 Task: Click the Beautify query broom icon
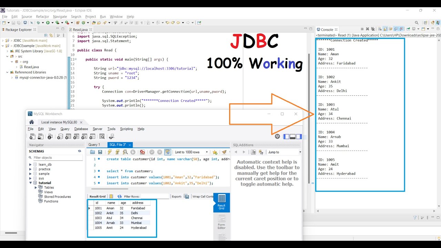[224, 152]
